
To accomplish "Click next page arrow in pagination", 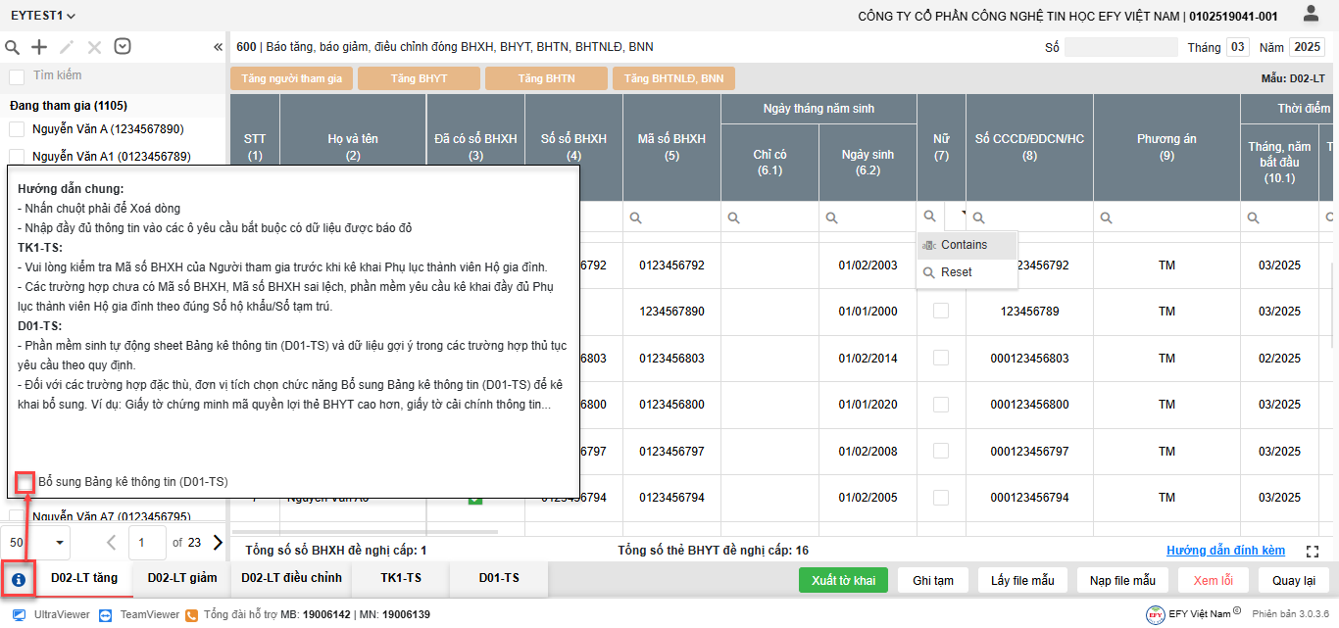I will coord(218,542).
